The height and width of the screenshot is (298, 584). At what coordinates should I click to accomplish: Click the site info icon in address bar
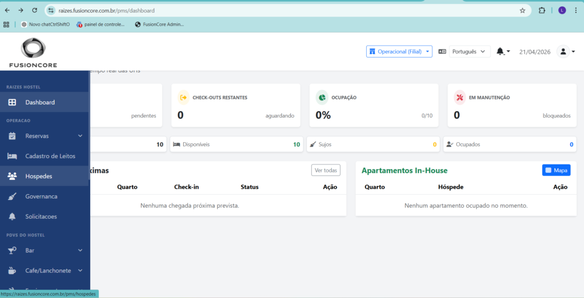(x=51, y=10)
